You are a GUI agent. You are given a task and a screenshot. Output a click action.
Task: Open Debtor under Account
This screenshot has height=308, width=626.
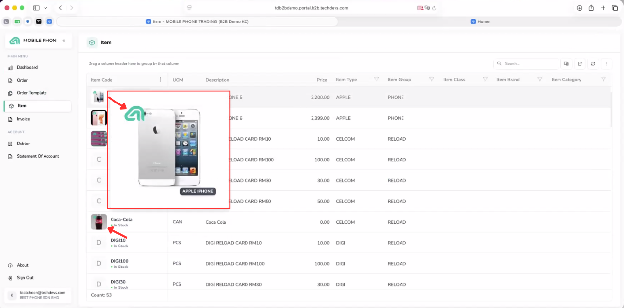(23, 144)
